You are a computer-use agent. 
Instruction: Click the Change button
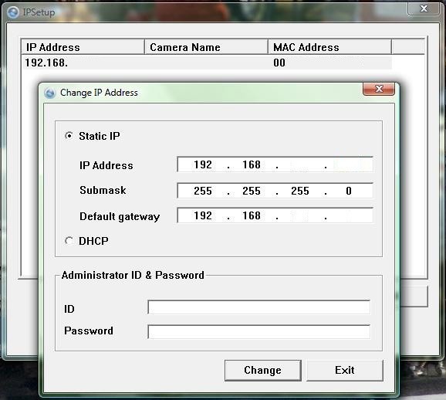tap(263, 370)
